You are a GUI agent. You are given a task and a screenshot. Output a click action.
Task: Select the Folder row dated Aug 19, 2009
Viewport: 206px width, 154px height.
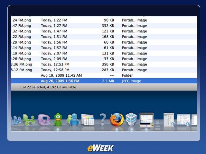click(x=104, y=75)
